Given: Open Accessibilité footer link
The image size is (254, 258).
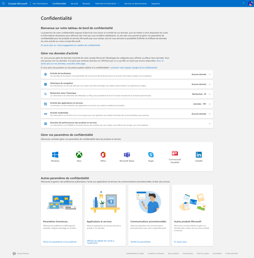Looking at the screenshot, I should [x=217, y=253].
